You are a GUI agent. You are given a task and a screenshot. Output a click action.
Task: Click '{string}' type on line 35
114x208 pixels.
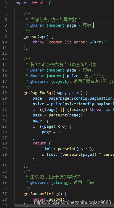pyautogui.click(x=60, y=182)
